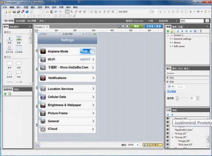Switch to the 设计纲要 tab
Image resolution: width=212 pixels, height=156 pixels.
click(32, 21)
